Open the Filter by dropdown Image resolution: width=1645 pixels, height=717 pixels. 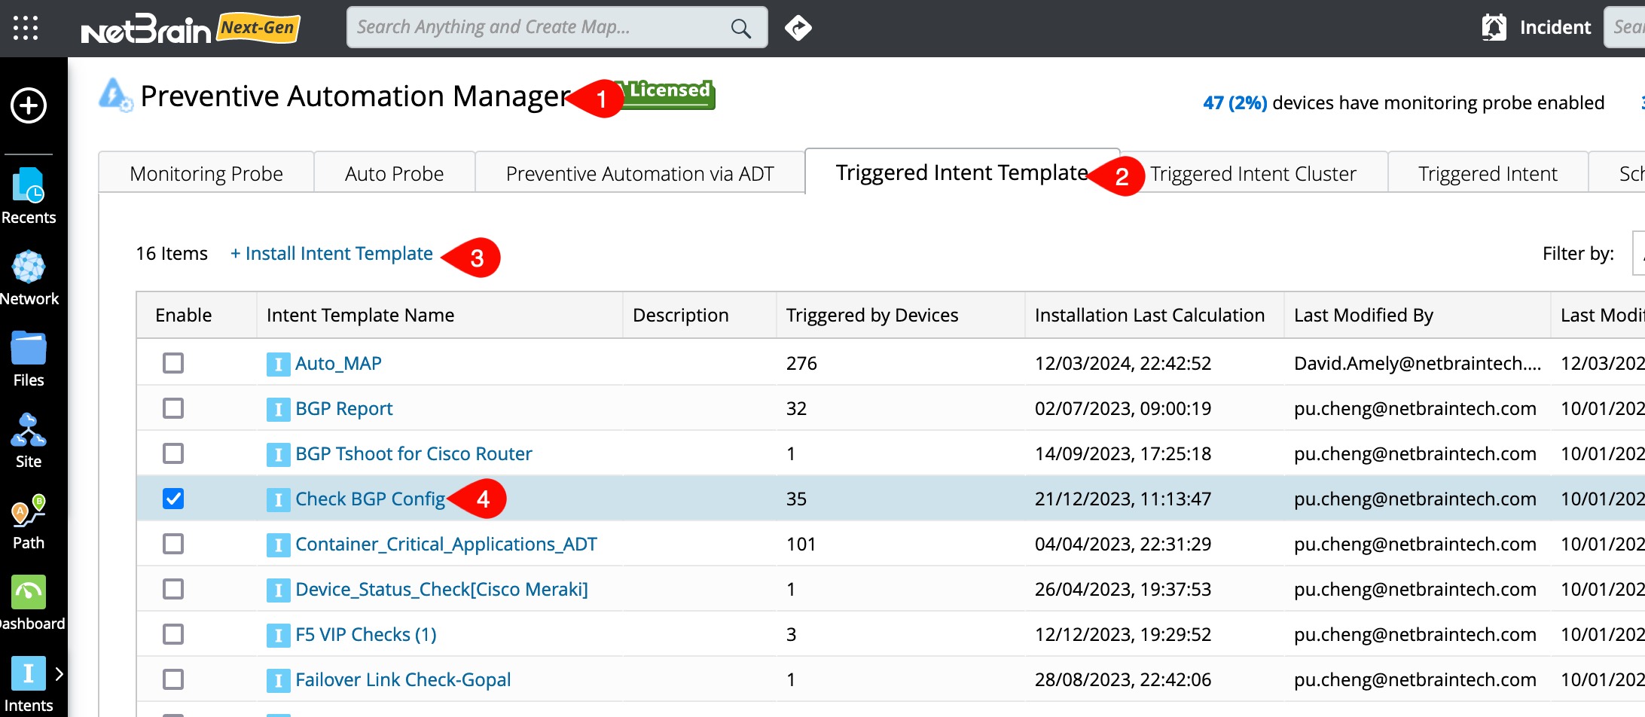coord(1637,254)
